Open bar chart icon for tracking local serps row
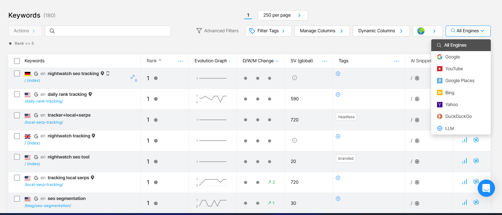Viewport: 502px width, 215px height. point(464,181)
